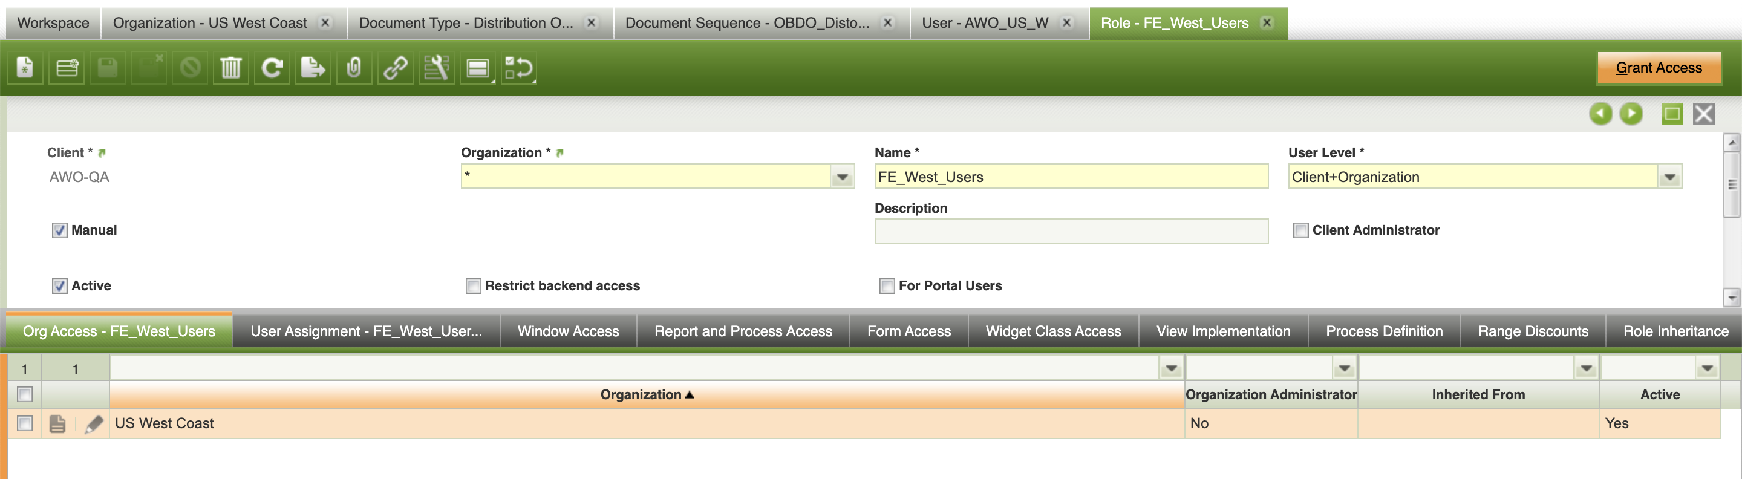The image size is (1742, 479).
Task: Follow the Client field link icon
Action: [102, 153]
